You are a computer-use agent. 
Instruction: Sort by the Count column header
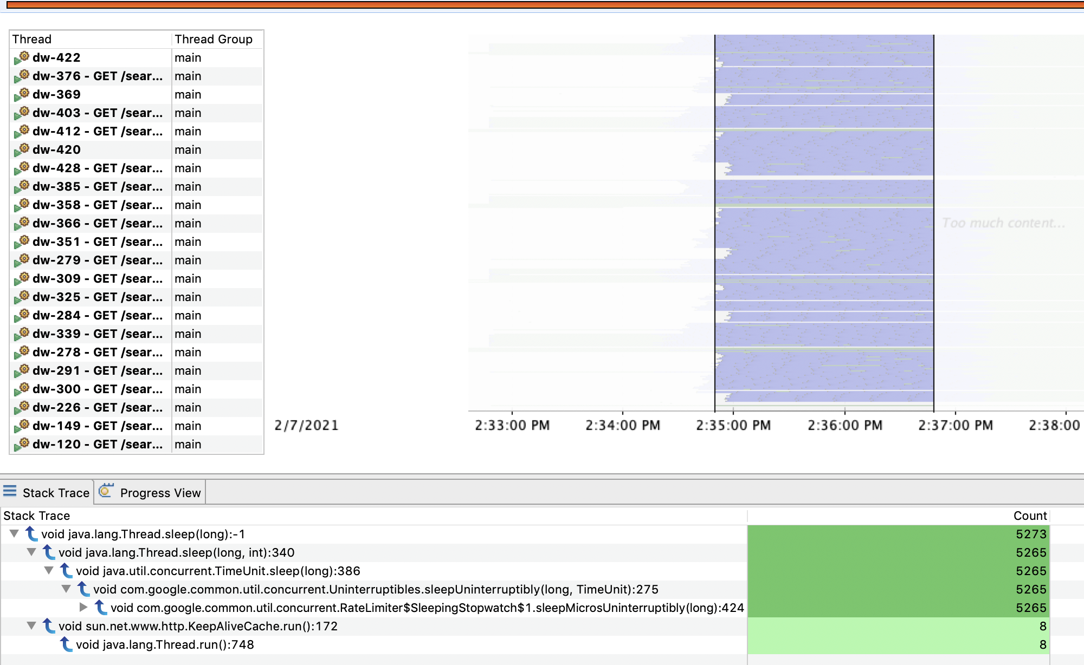(x=899, y=516)
